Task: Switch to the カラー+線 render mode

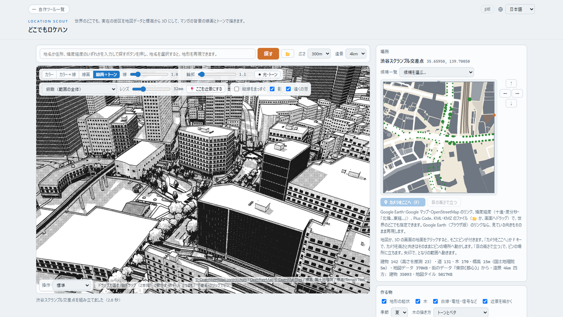Action: 67,75
